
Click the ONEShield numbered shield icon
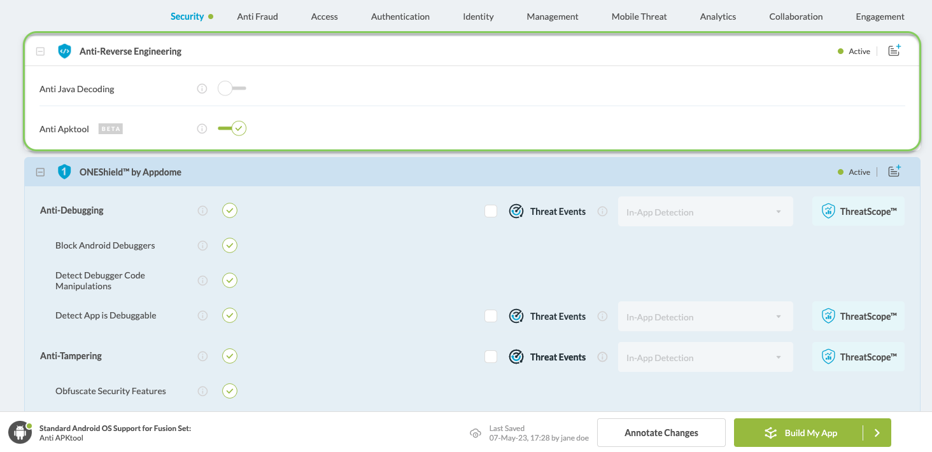pyautogui.click(x=64, y=172)
